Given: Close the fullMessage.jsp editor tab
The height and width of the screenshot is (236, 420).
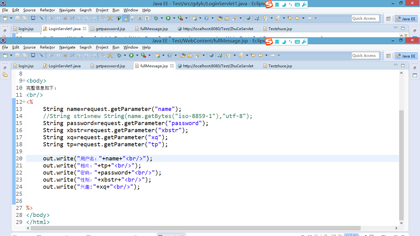Looking at the screenshot, I should (172, 66).
